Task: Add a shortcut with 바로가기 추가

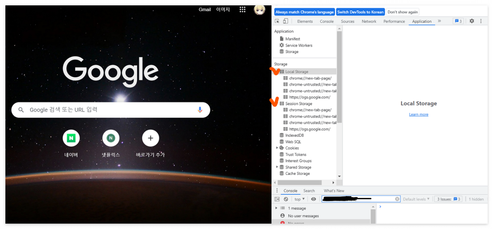Action: pos(150,143)
